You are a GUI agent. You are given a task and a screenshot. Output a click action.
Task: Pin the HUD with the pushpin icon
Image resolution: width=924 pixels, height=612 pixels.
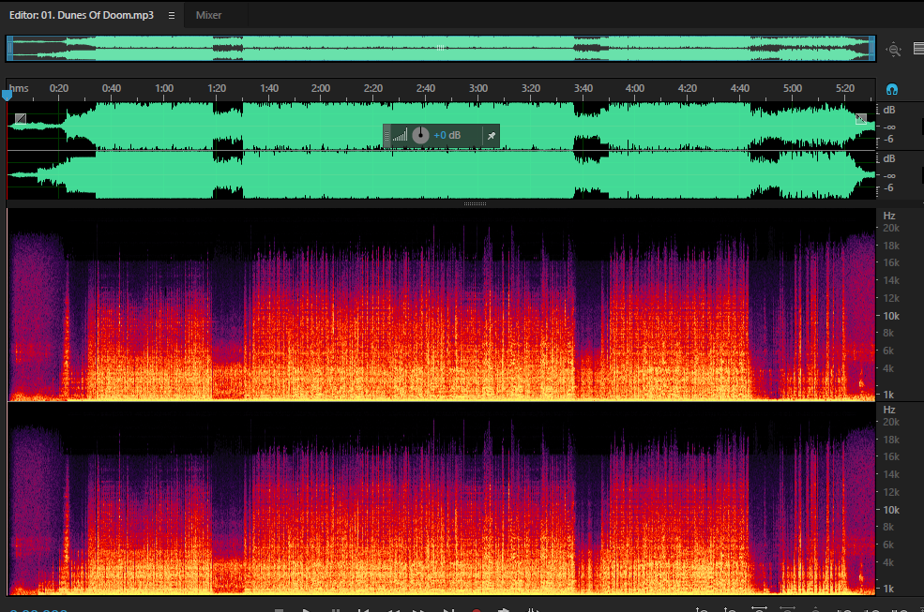pyautogui.click(x=491, y=136)
